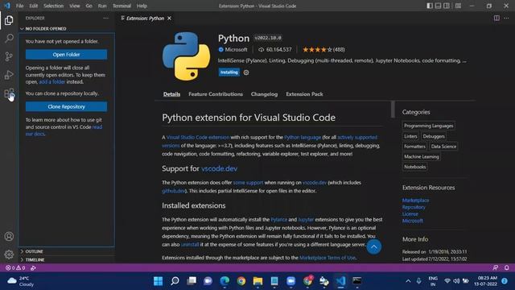Select the Notebooks category tag
The image size is (515, 290).
pyautogui.click(x=415, y=167)
